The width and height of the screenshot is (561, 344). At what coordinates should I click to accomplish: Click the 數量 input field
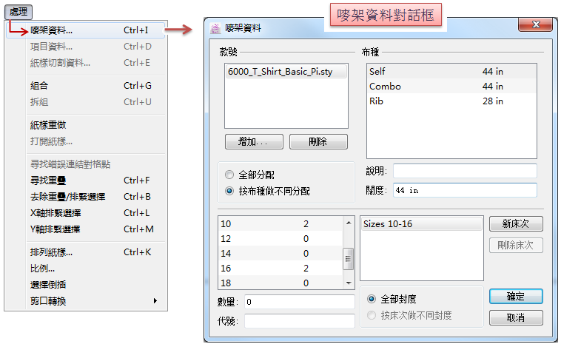300,302
